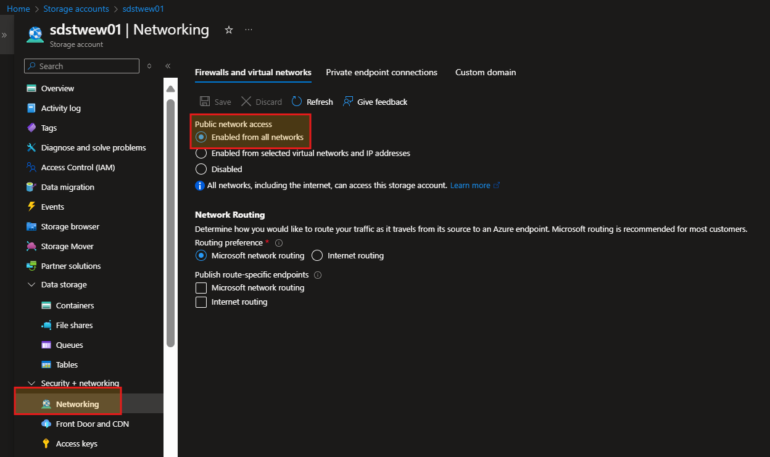Click the Data migration icon
Viewport: 770px width, 457px height.
tap(31, 187)
